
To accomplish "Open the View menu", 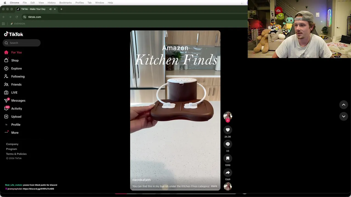I will (41, 2).
